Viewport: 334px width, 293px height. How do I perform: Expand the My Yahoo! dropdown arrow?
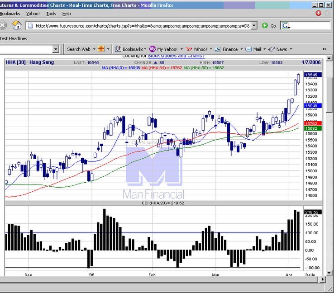(181, 49)
